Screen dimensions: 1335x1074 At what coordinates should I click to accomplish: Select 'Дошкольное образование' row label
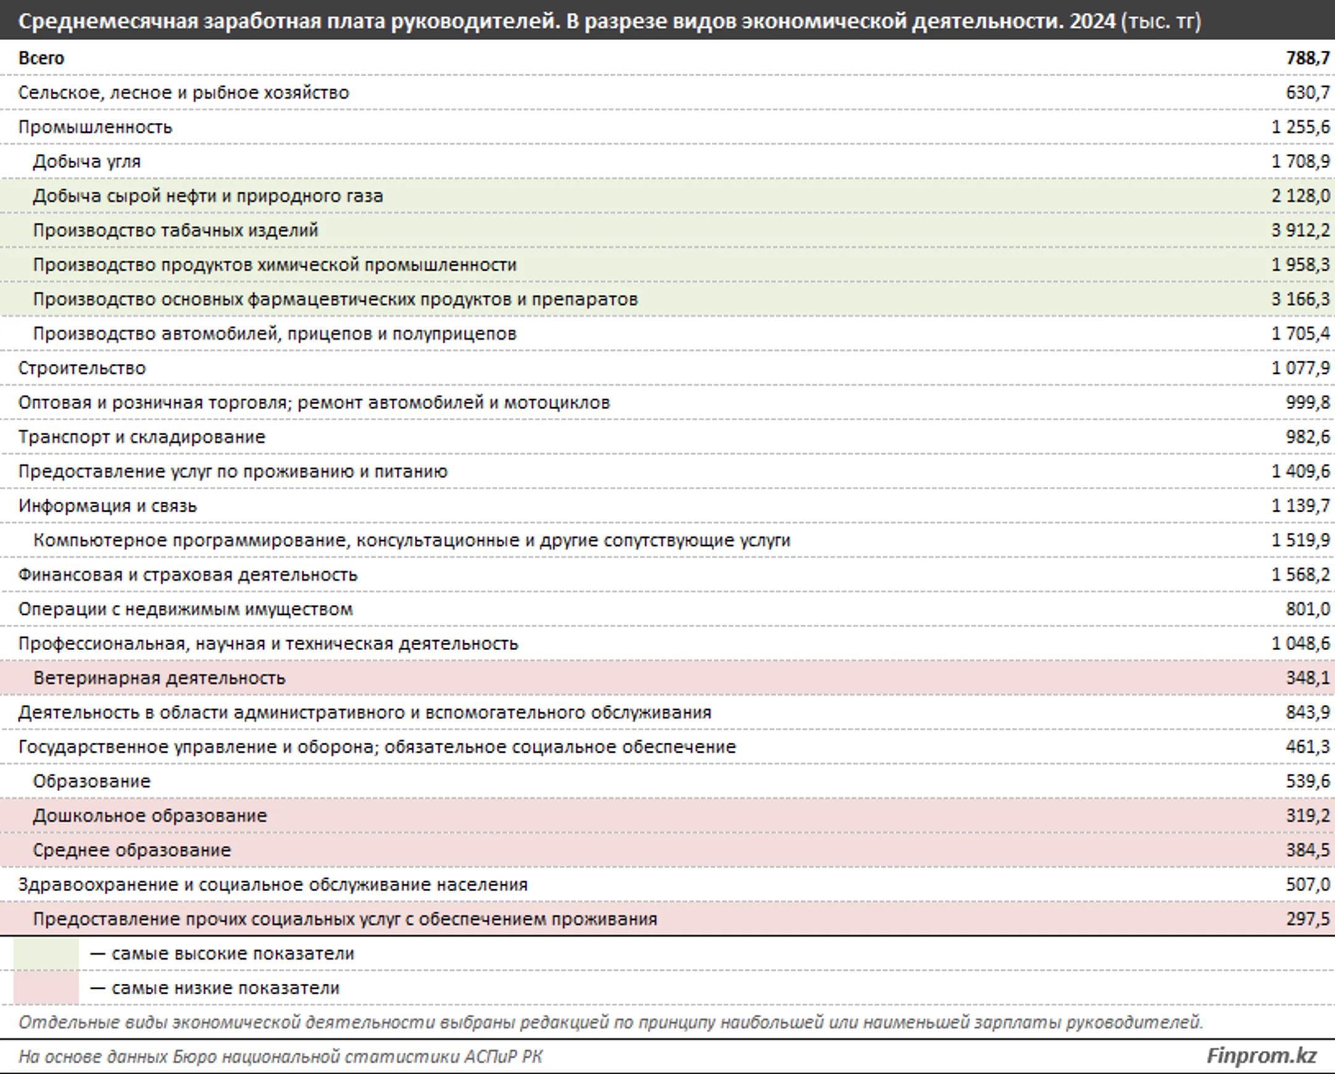pos(150,816)
